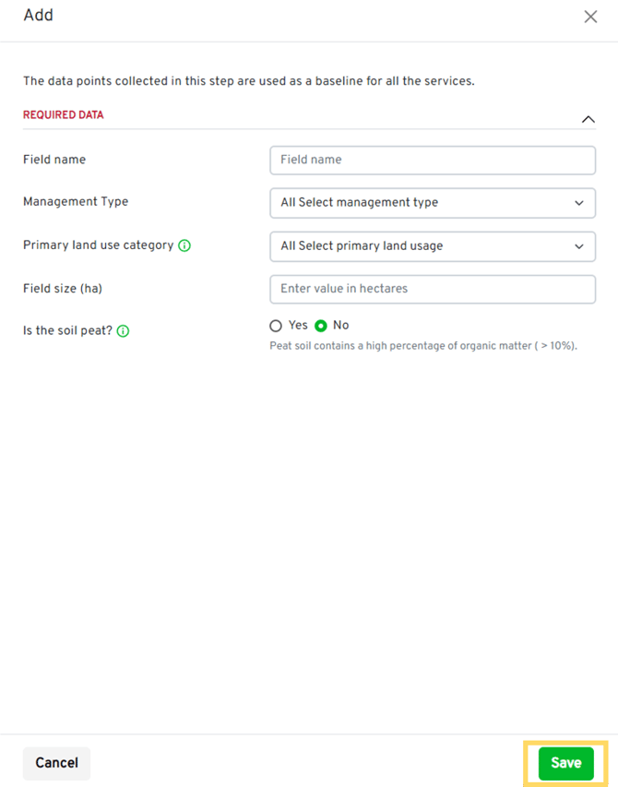Click the 'Primary land use category' label

point(98,245)
